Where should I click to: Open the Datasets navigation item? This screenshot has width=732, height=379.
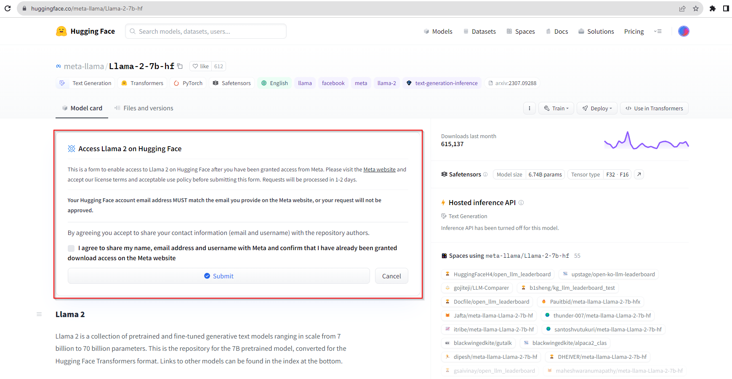pyautogui.click(x=479, y=31)
